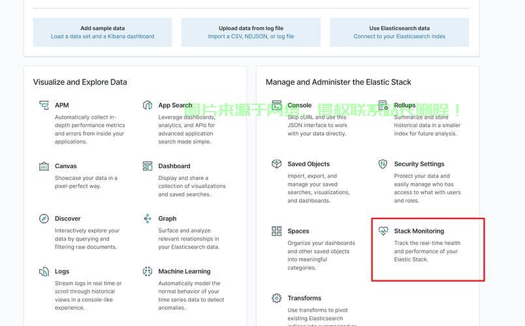The height and width of the screenshot is (326, 525).
Task: Open Graph title link
Action: pyautogui.click(x=167, y=218)
